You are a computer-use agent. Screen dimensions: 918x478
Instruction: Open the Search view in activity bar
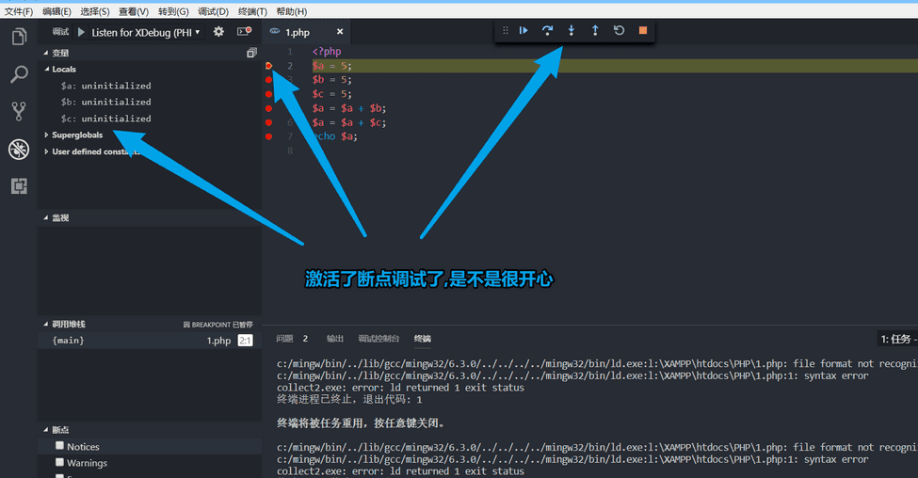click(x=19, y=74)
